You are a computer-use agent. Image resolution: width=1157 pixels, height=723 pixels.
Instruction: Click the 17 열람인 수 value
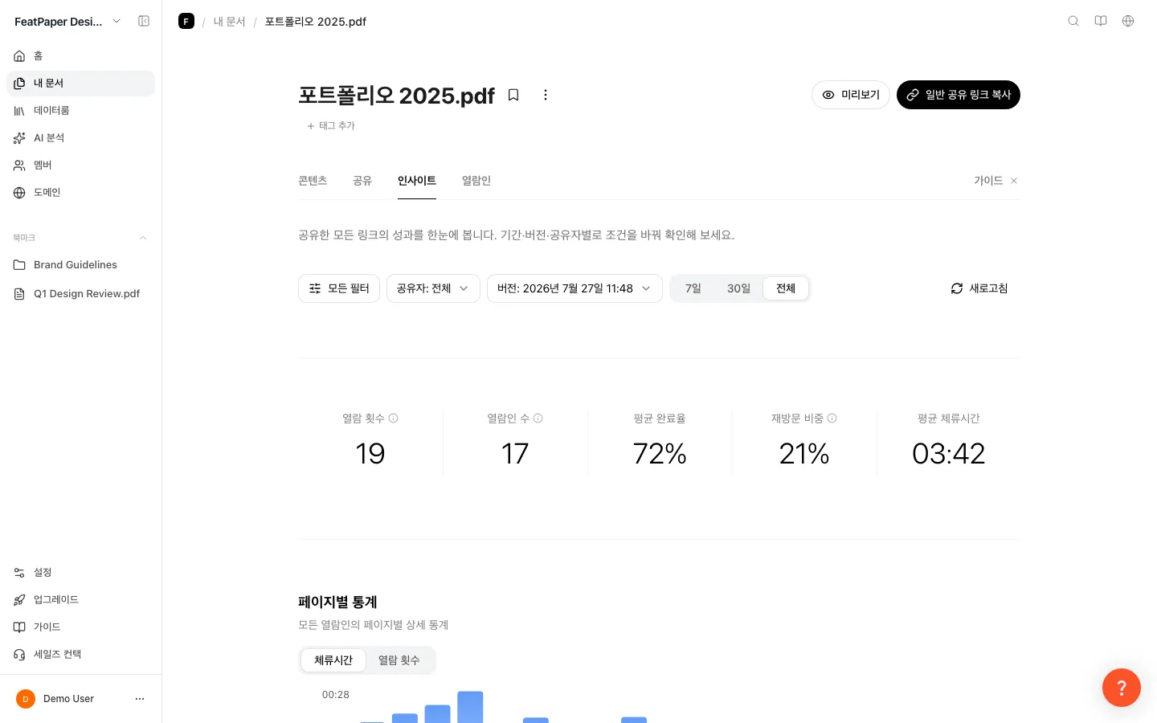(515, 454)
